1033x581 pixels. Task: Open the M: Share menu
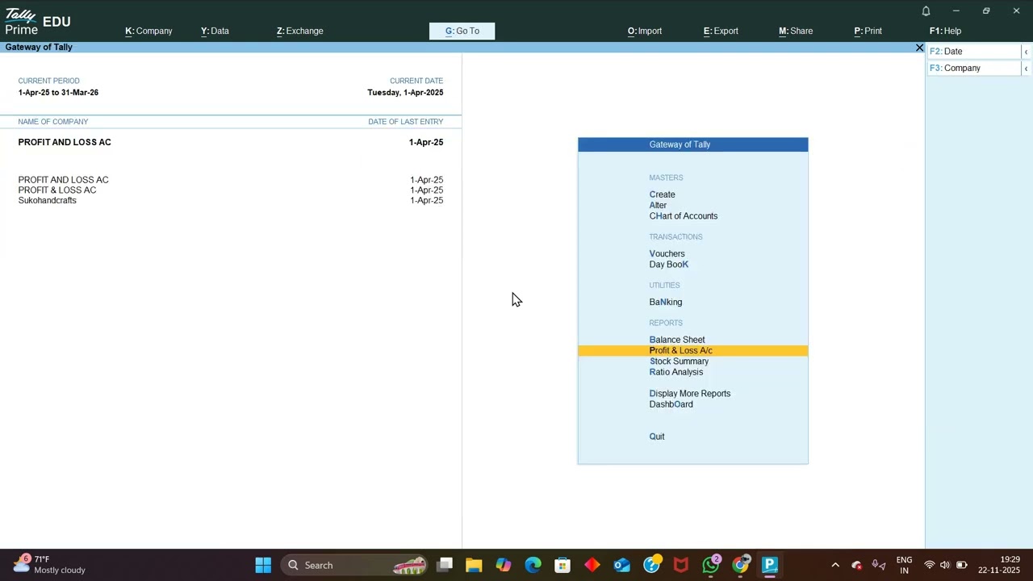796,31
